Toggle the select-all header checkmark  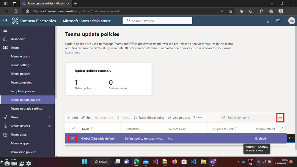point(73,128)
